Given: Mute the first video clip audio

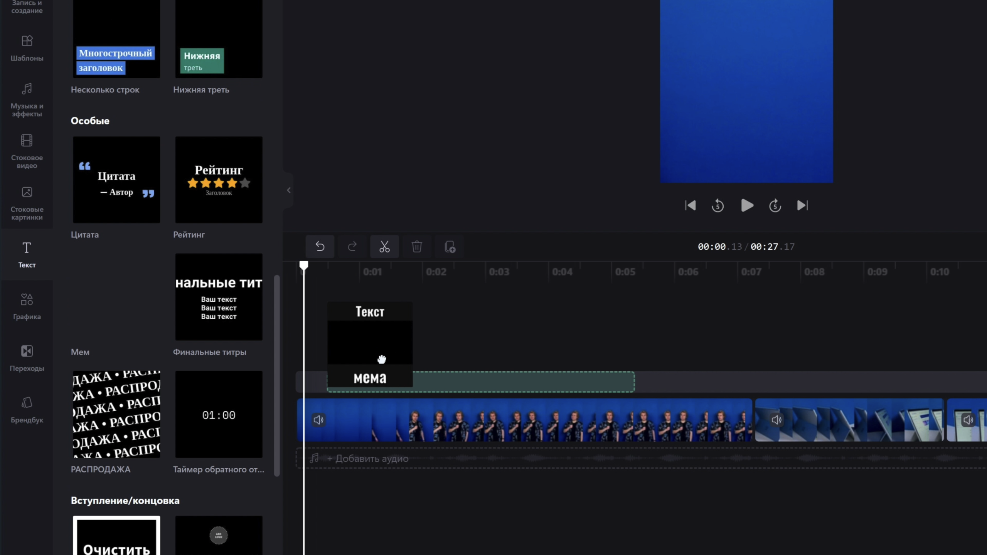Looking at the screenshot, I should coord(318,420).
